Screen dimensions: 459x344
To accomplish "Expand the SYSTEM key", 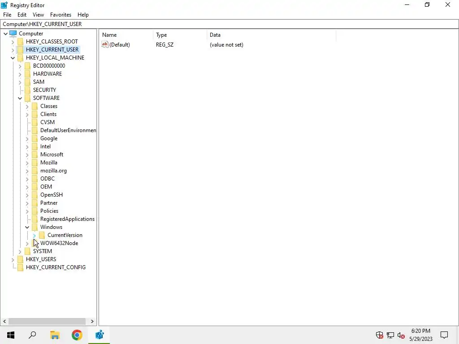I will tap(20, 252).
